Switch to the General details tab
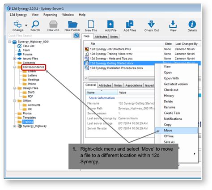Viewport: 212px width, 190px height. point(90,85)
